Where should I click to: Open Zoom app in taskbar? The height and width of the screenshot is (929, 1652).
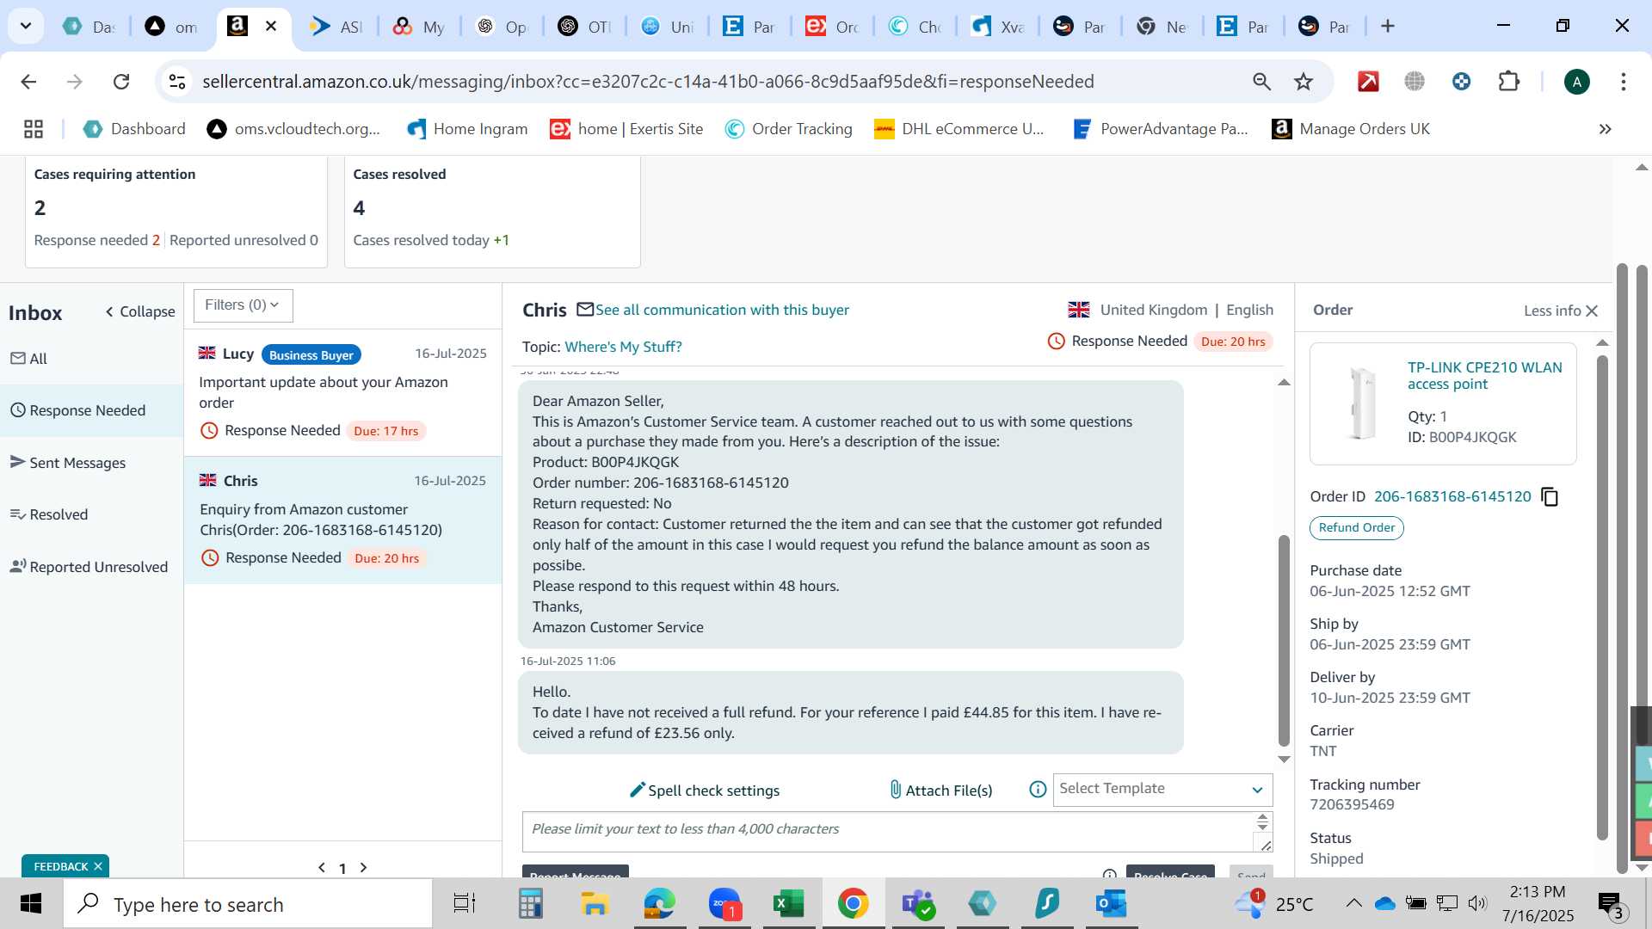[724, 904]
